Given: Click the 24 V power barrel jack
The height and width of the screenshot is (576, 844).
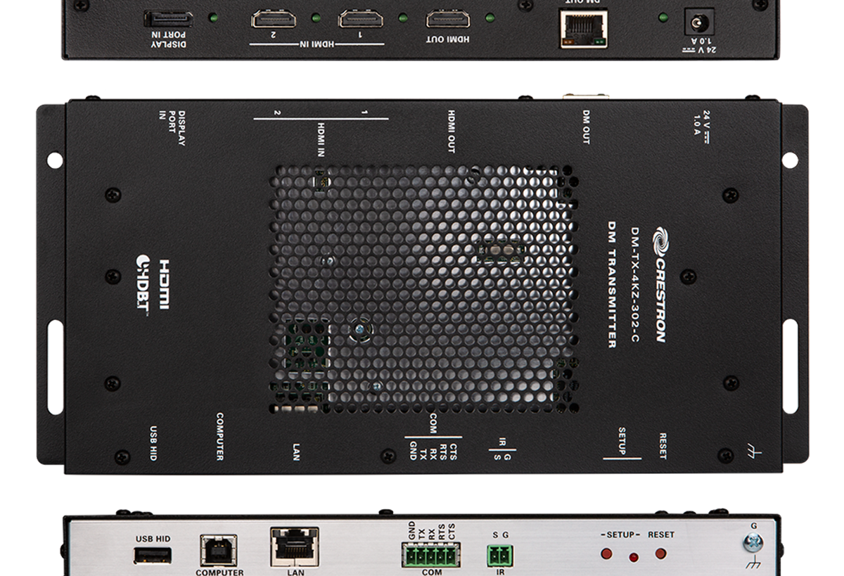Looking at the screenshot, I should point(699,23).
